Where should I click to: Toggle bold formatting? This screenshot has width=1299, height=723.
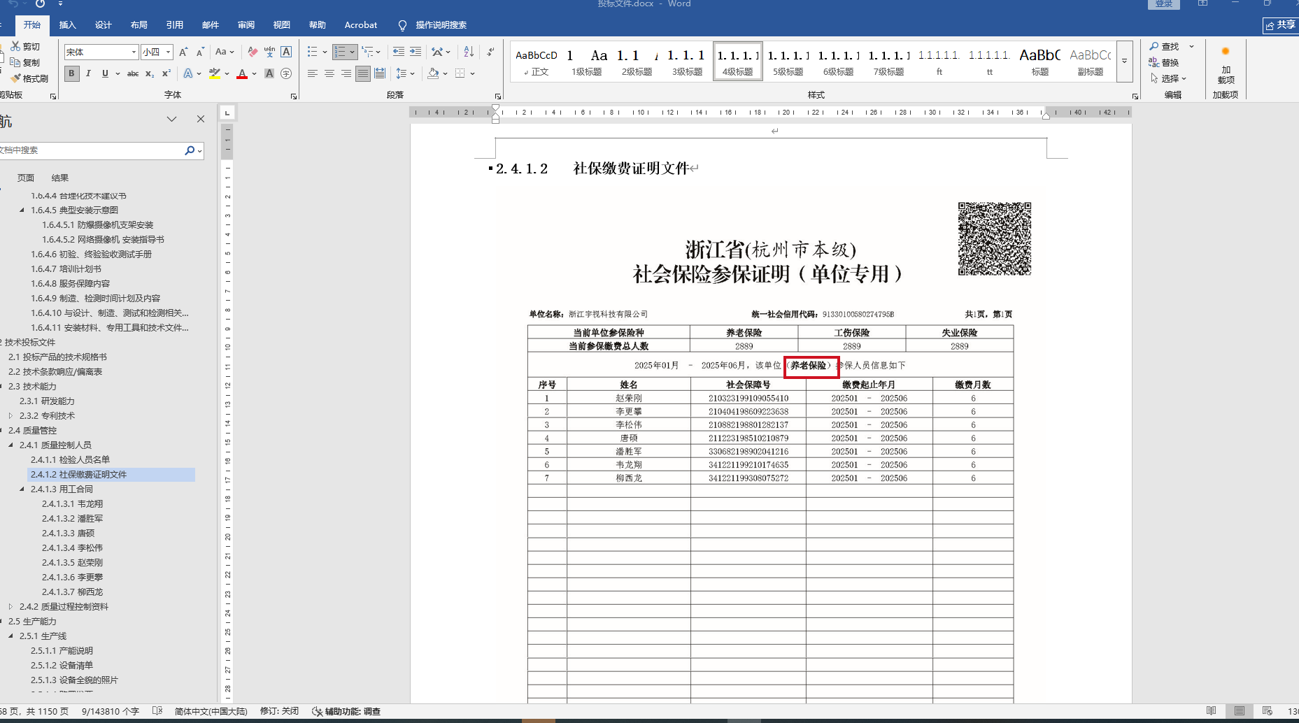71,73
